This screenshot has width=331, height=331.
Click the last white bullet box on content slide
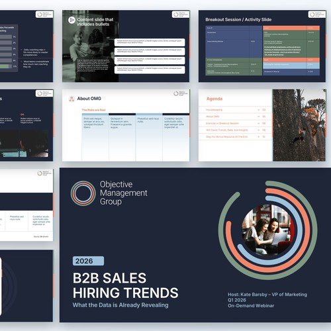click(x=150, y=70)
